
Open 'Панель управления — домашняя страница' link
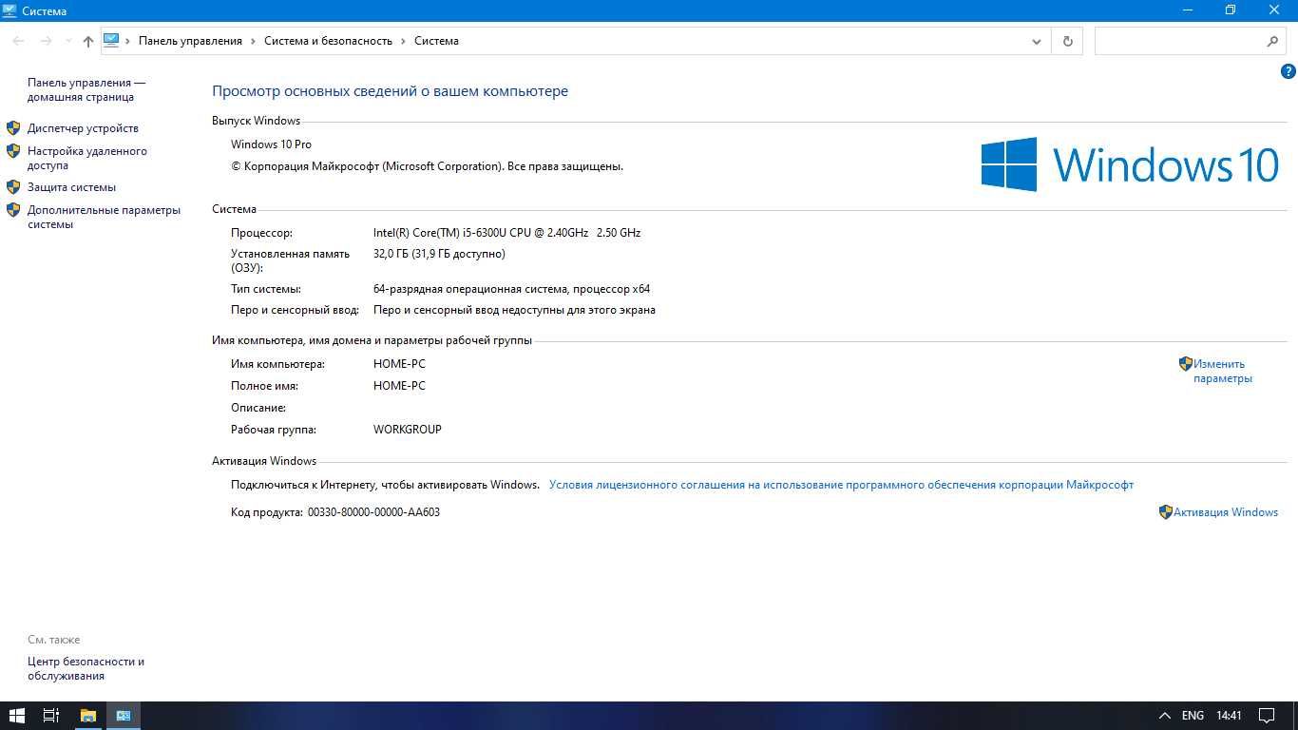(x=86, y=89)
